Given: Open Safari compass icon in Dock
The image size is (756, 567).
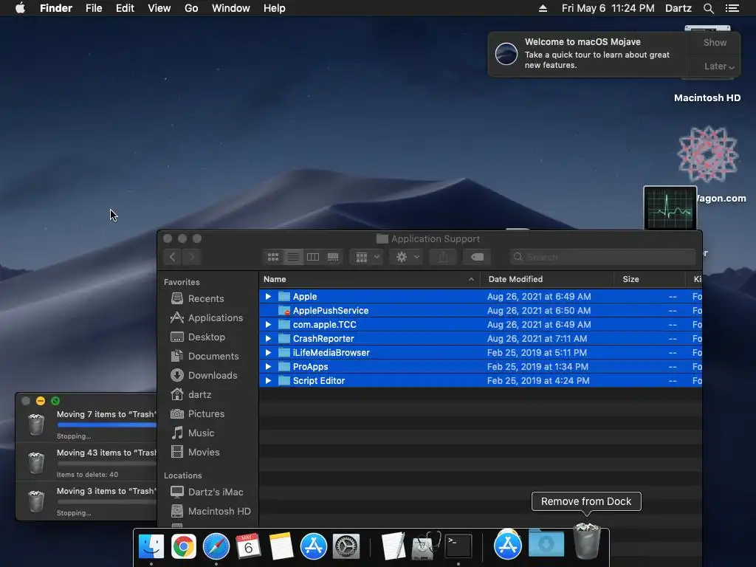Looking at the screenshot, I should [216, 546].
